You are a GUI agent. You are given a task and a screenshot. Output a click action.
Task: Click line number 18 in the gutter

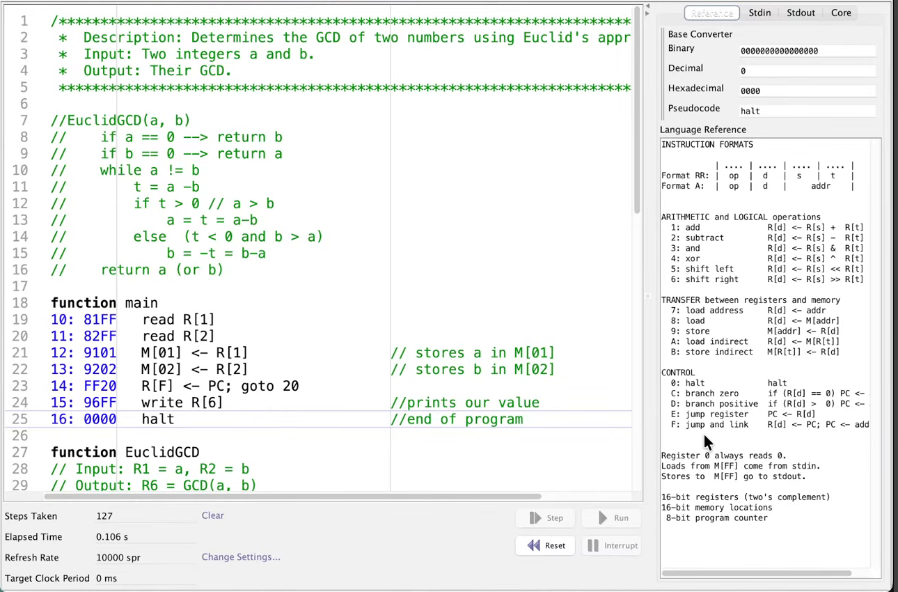[x=20, y=303]
